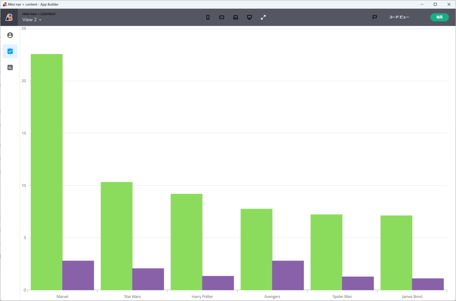Click the green James Bond bar
The image size is (456, 301).
tap(396, 253)
